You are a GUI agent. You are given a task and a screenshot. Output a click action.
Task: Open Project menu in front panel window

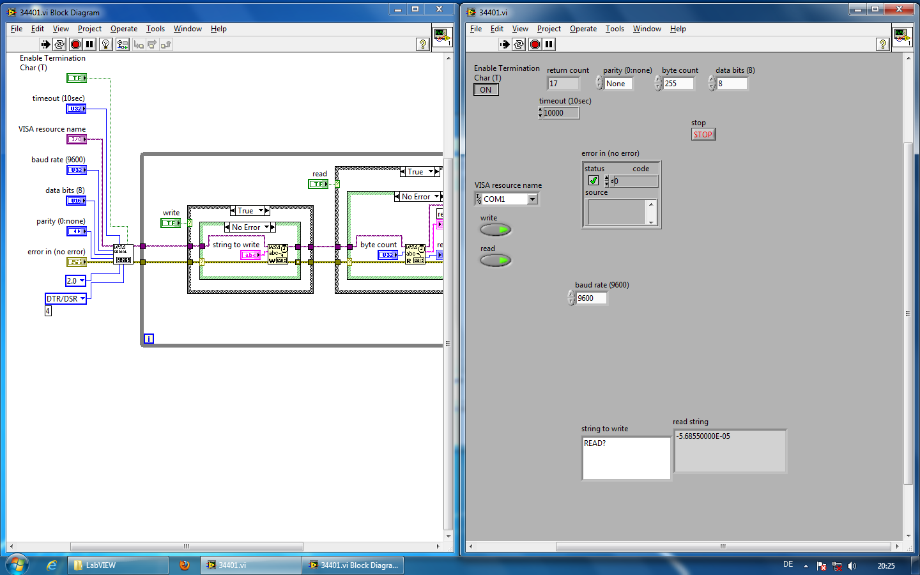click(549, 29)
